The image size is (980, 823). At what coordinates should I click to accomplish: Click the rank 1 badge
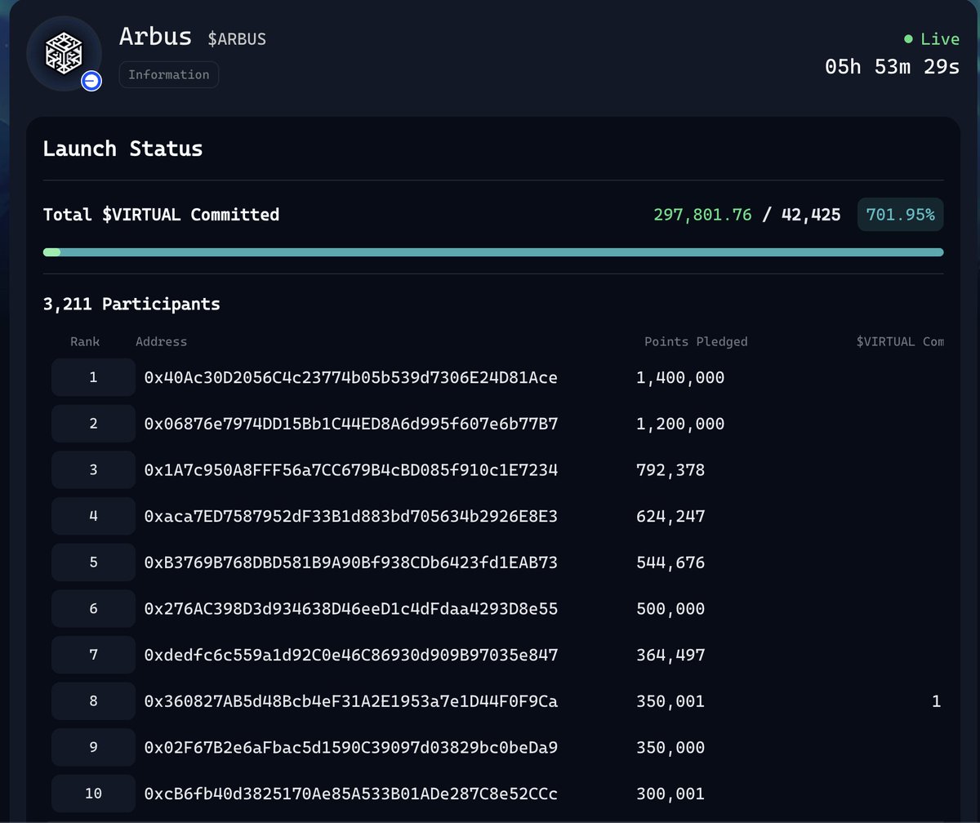(x=93, y=377)
